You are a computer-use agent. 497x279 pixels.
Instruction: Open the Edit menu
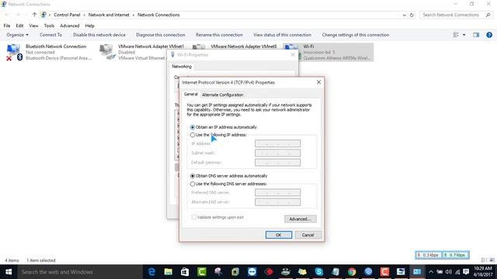[x=19, y=26]
